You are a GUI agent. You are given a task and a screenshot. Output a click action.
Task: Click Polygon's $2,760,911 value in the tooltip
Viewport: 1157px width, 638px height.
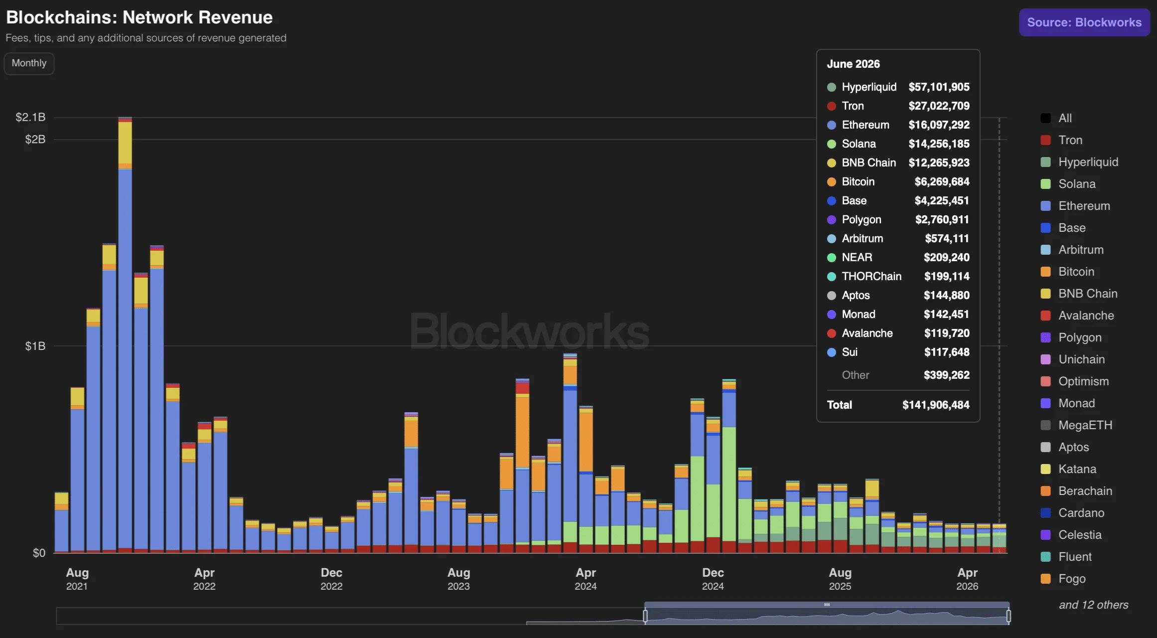coord(942,219)
